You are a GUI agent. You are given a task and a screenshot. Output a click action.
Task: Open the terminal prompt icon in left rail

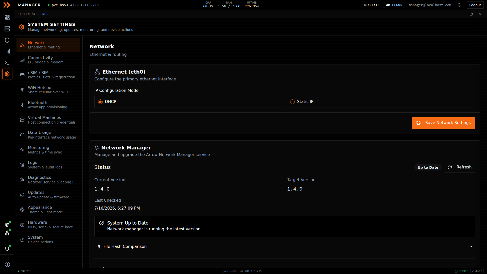(x=7, y=63)
